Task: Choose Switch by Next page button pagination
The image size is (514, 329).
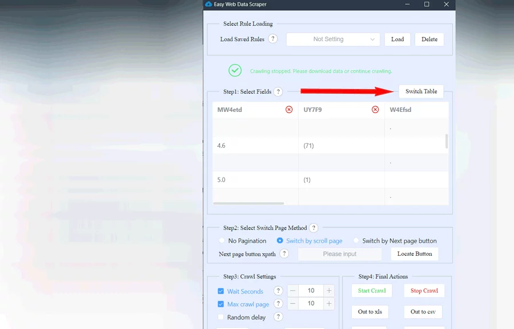Action: point(356,240)
